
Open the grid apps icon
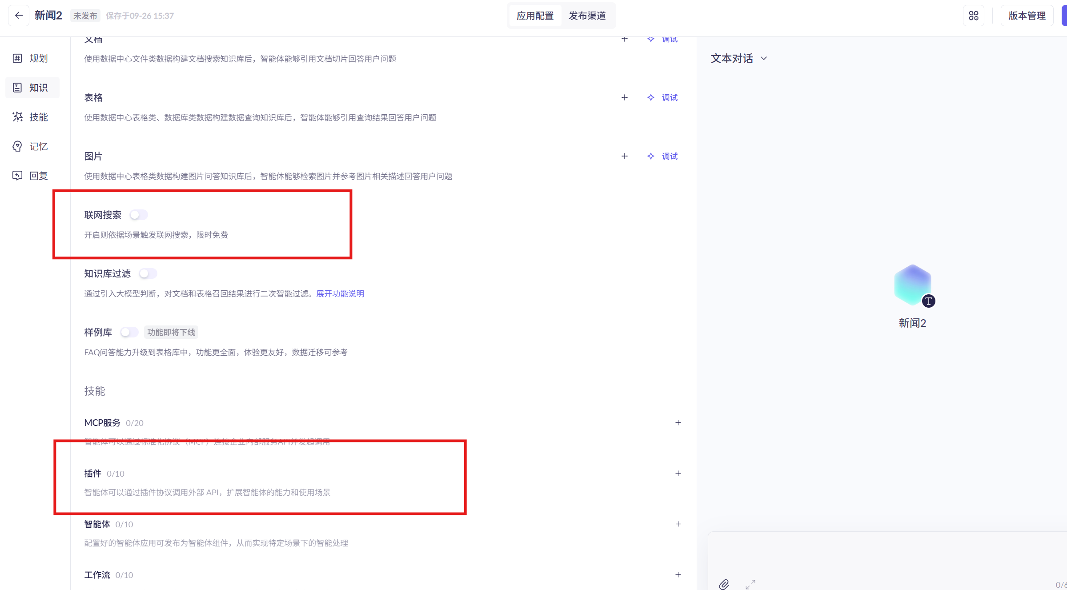973,16
